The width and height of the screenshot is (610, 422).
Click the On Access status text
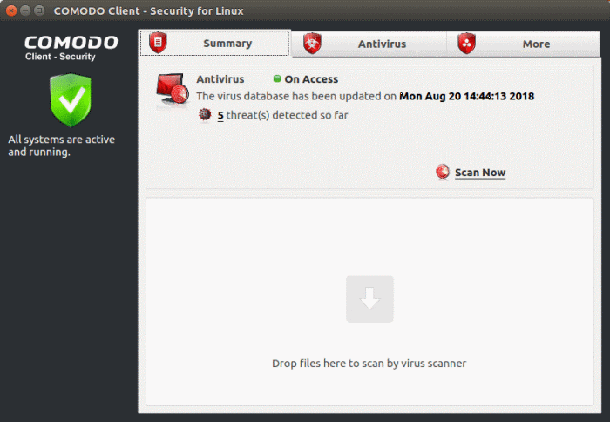pyautogui.click(x=311, y=79)
